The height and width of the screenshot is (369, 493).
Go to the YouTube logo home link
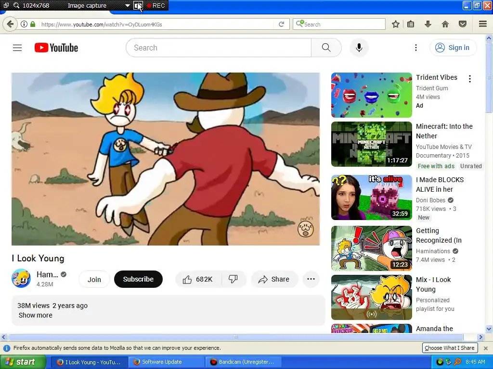[56, 48]
